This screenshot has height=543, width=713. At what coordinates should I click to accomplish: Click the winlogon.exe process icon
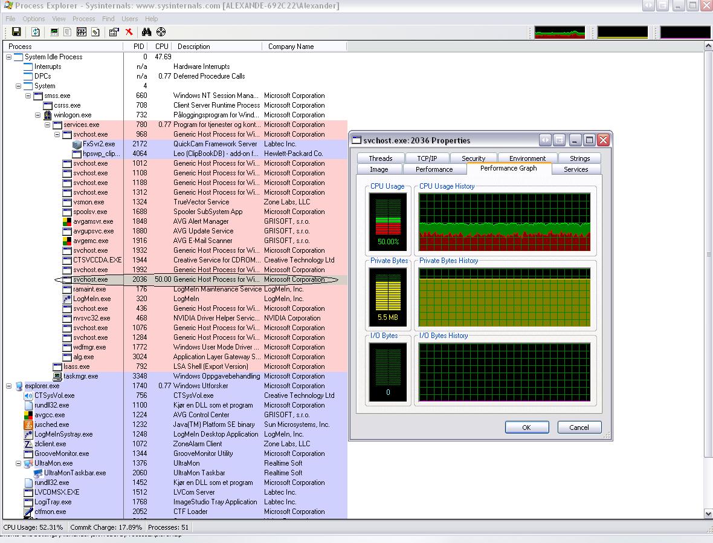click(x=48, y=115)
